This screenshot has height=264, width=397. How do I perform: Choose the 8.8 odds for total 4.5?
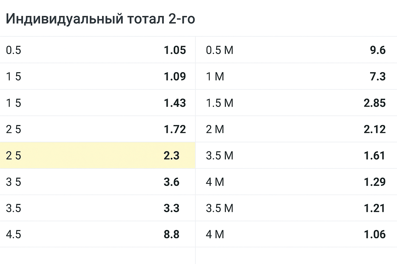(x=171, y=235)
